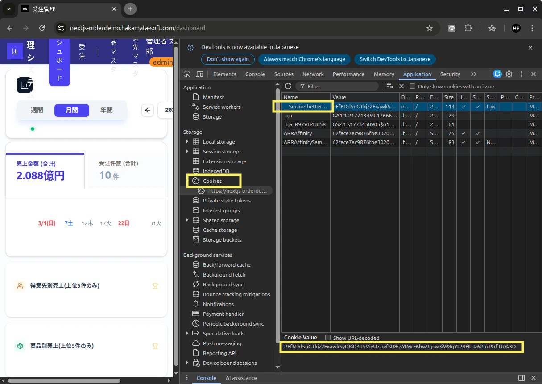Switch to the Console tab
This screenshot has height=384, width=542.
[x=255, y=74]
